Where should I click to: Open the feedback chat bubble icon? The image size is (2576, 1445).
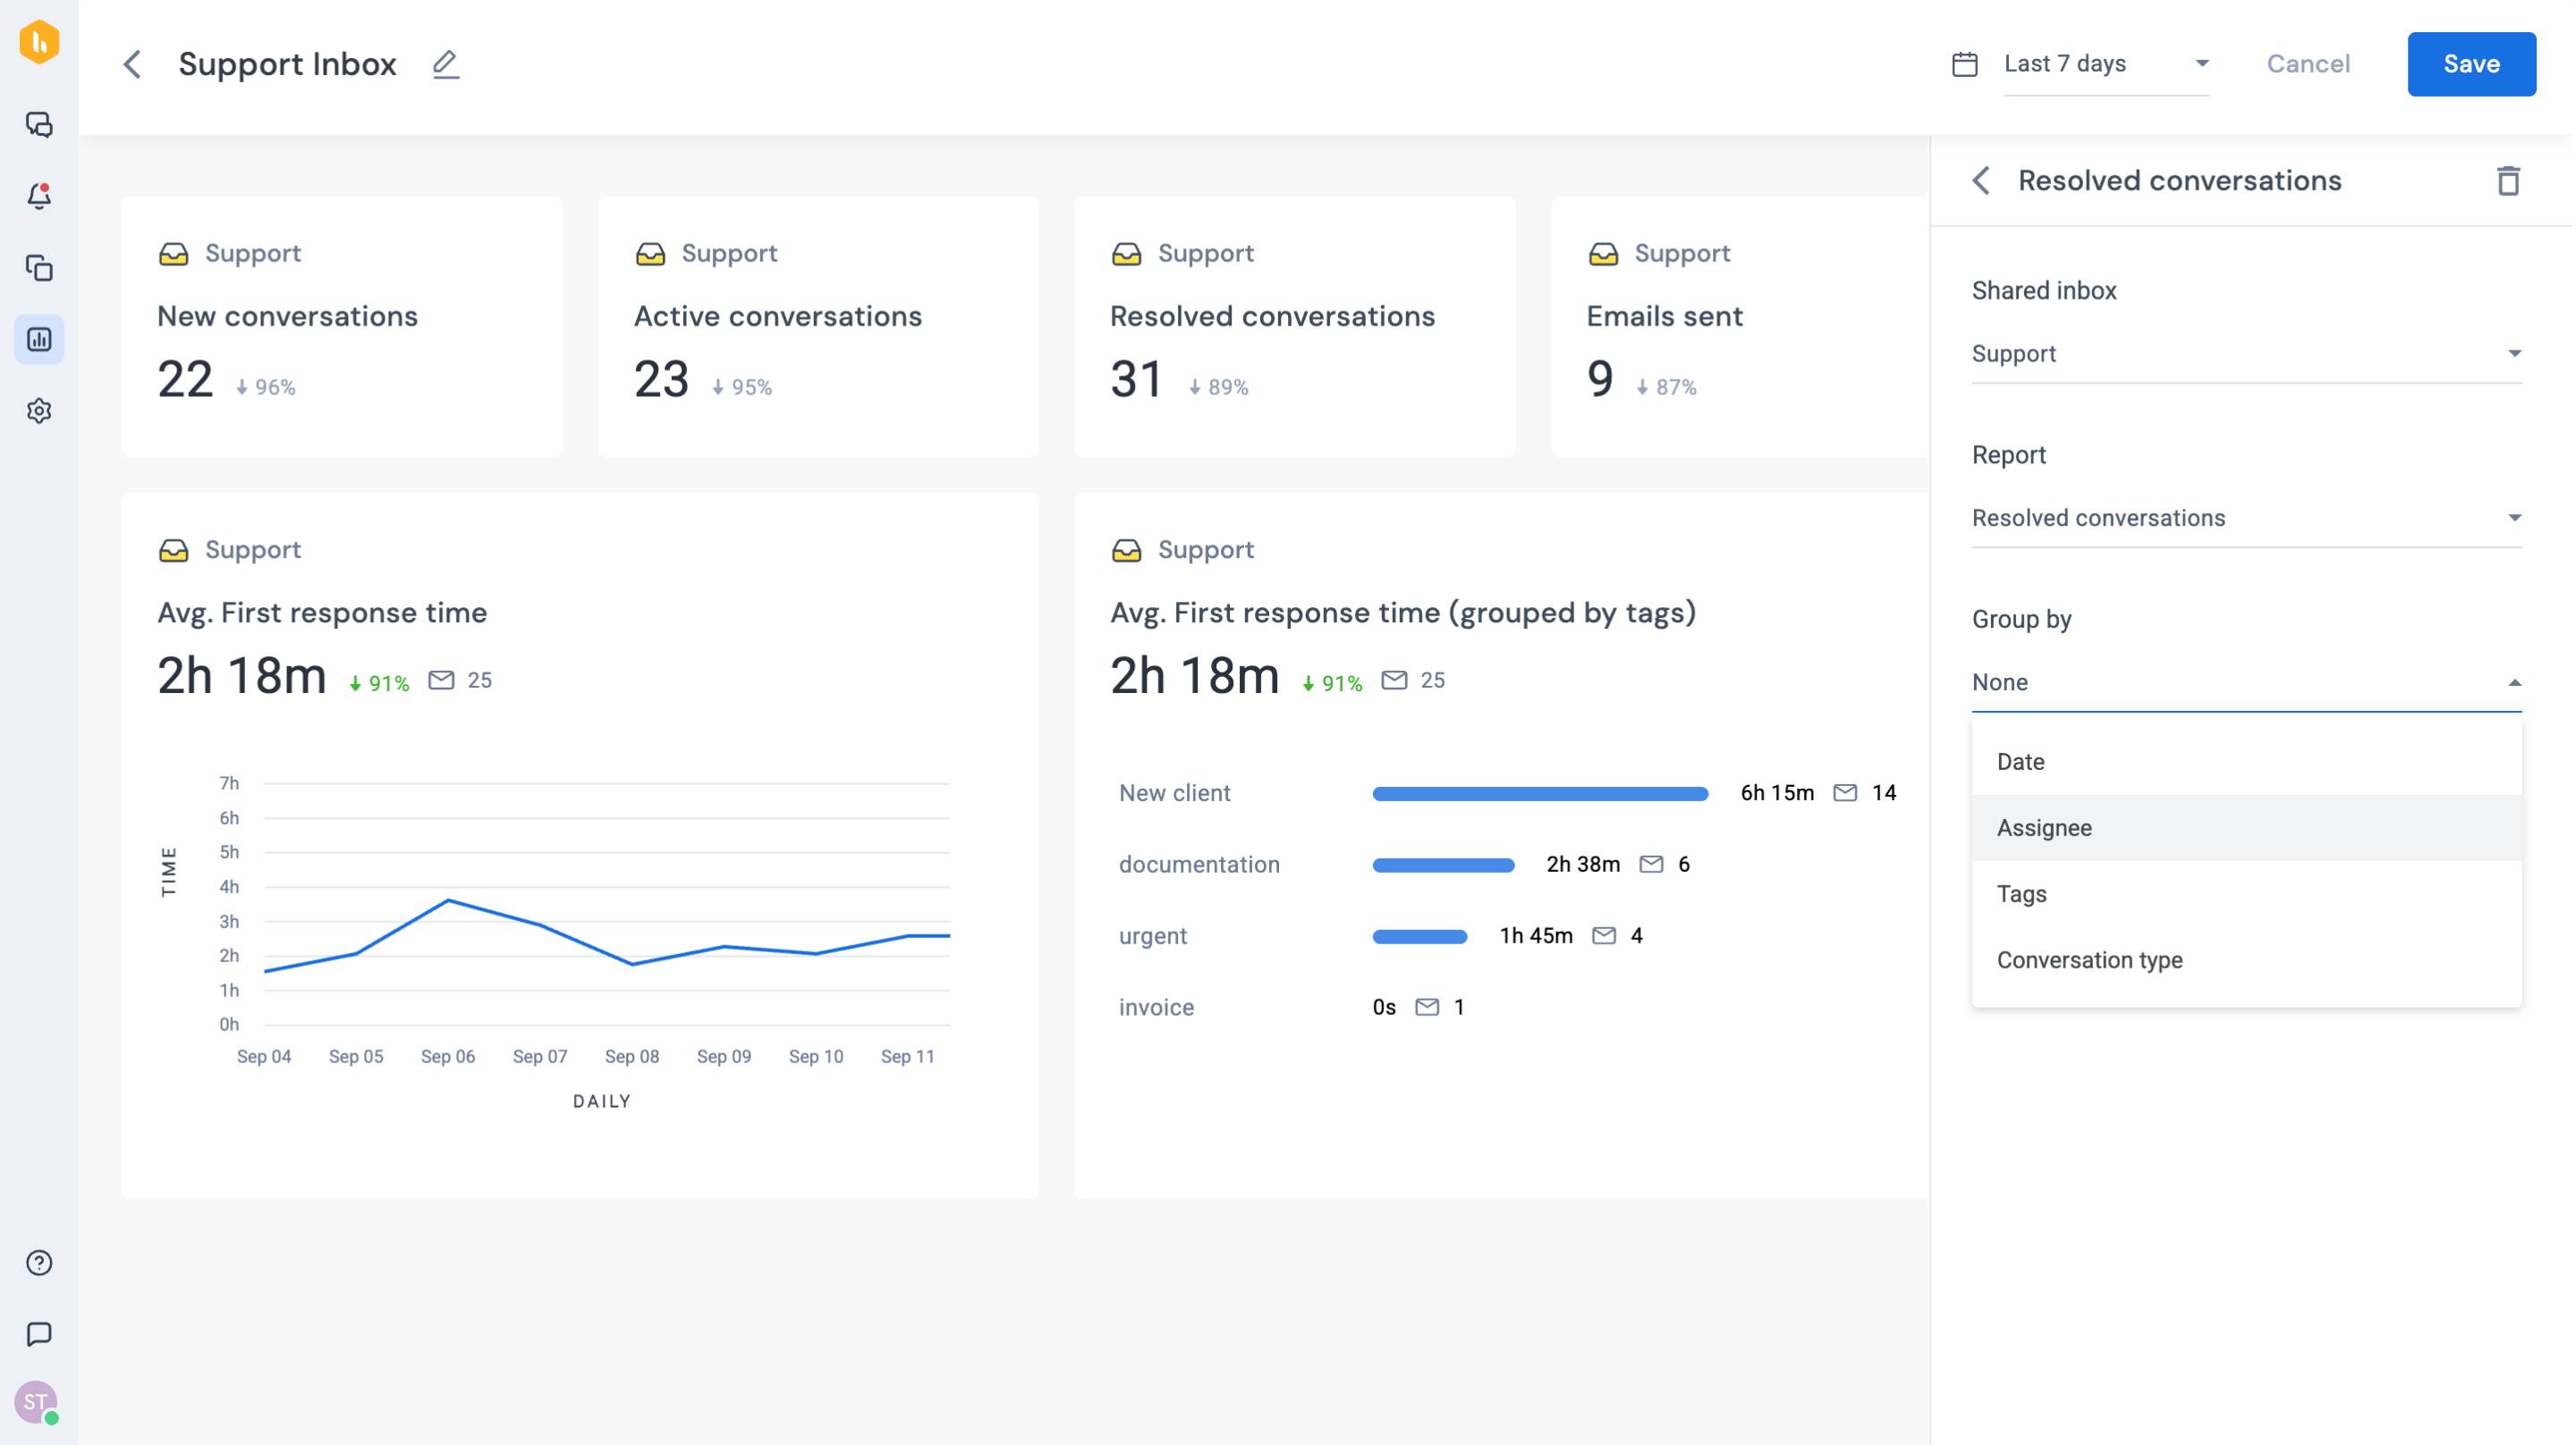[x=39, y=1334]
